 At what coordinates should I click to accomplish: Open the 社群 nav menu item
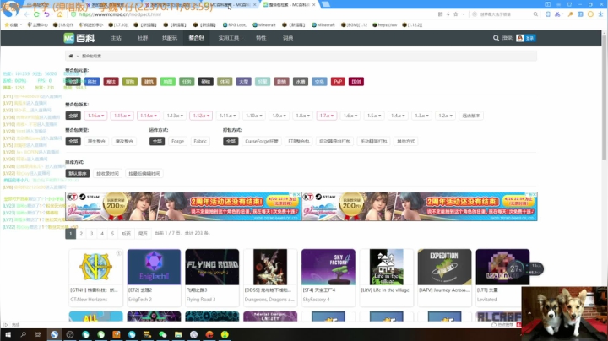pos(143,38)
